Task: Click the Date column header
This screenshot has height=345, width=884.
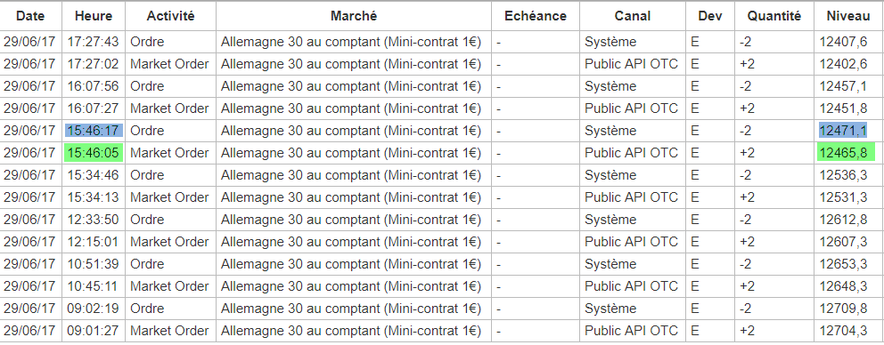Action: (30, 16)
